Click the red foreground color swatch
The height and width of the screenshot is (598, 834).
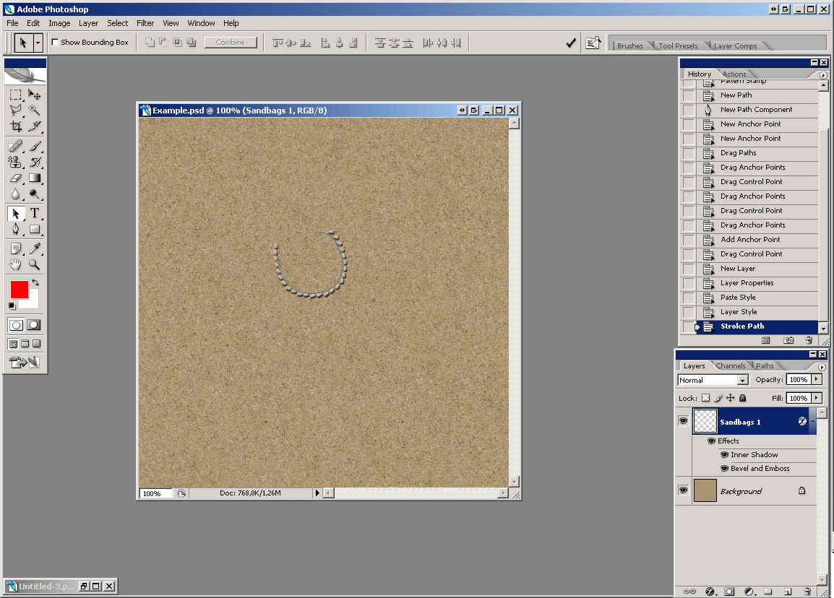pyautogui.click(x=19, y=290)
